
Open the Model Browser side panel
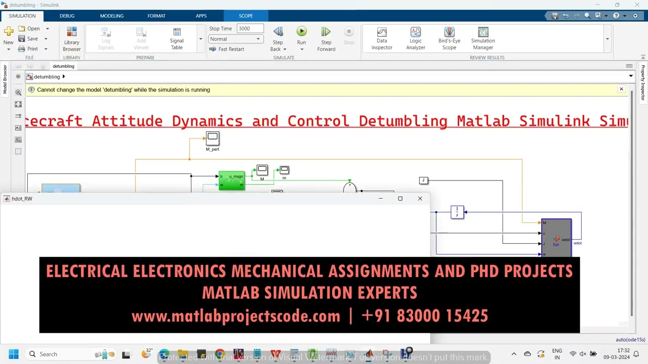(x=5, y=80)
